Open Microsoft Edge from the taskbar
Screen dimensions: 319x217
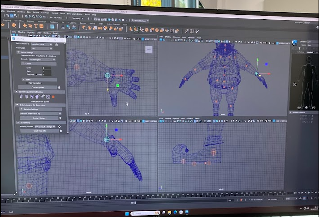click(175, 213)
